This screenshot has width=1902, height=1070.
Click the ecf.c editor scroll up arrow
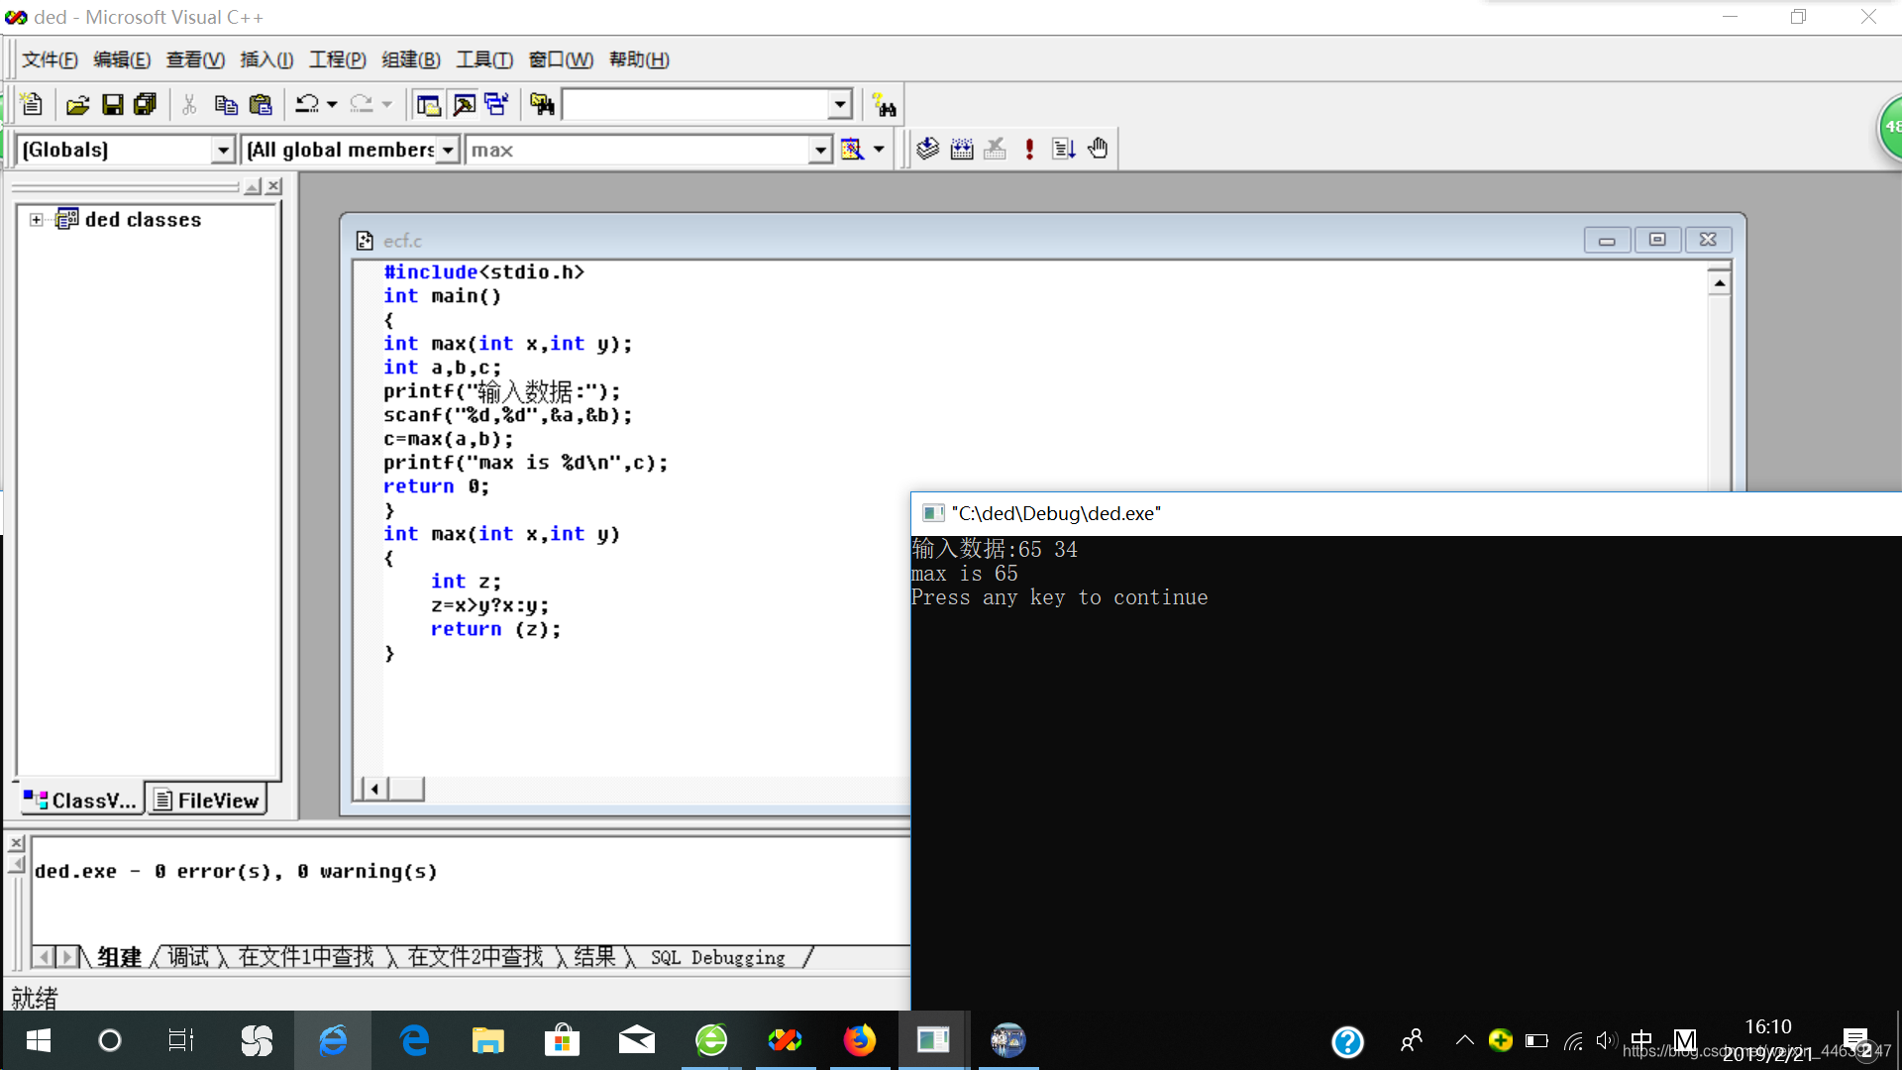tap(1719, 283)
